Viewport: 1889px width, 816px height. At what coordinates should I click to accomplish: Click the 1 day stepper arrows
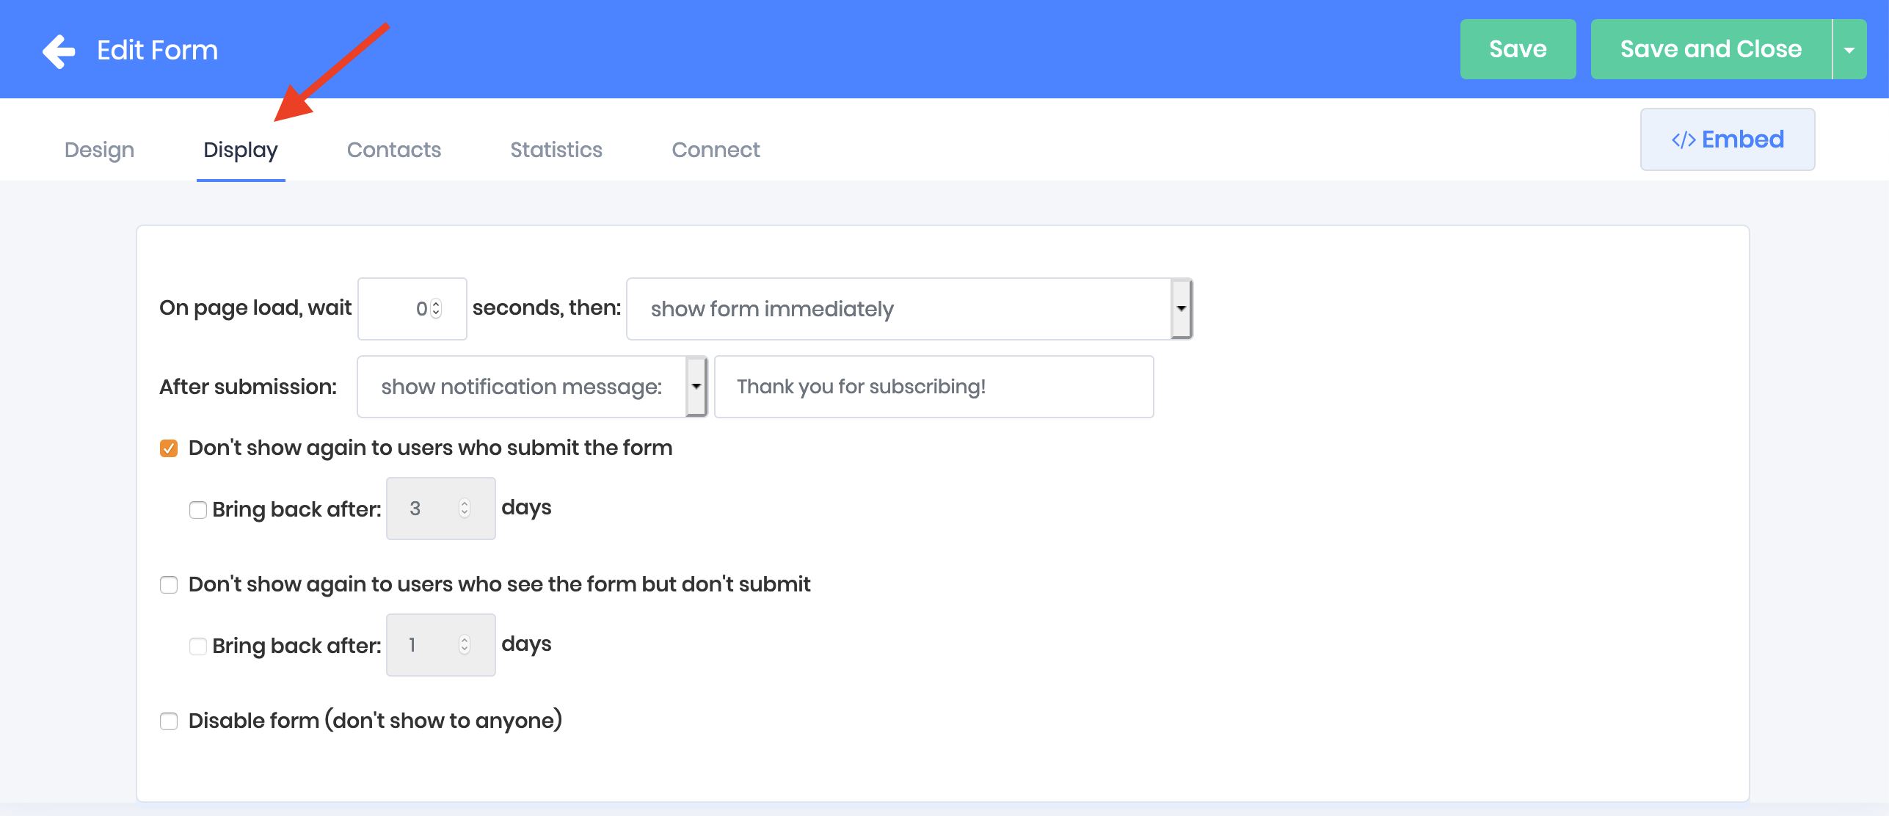464,645
